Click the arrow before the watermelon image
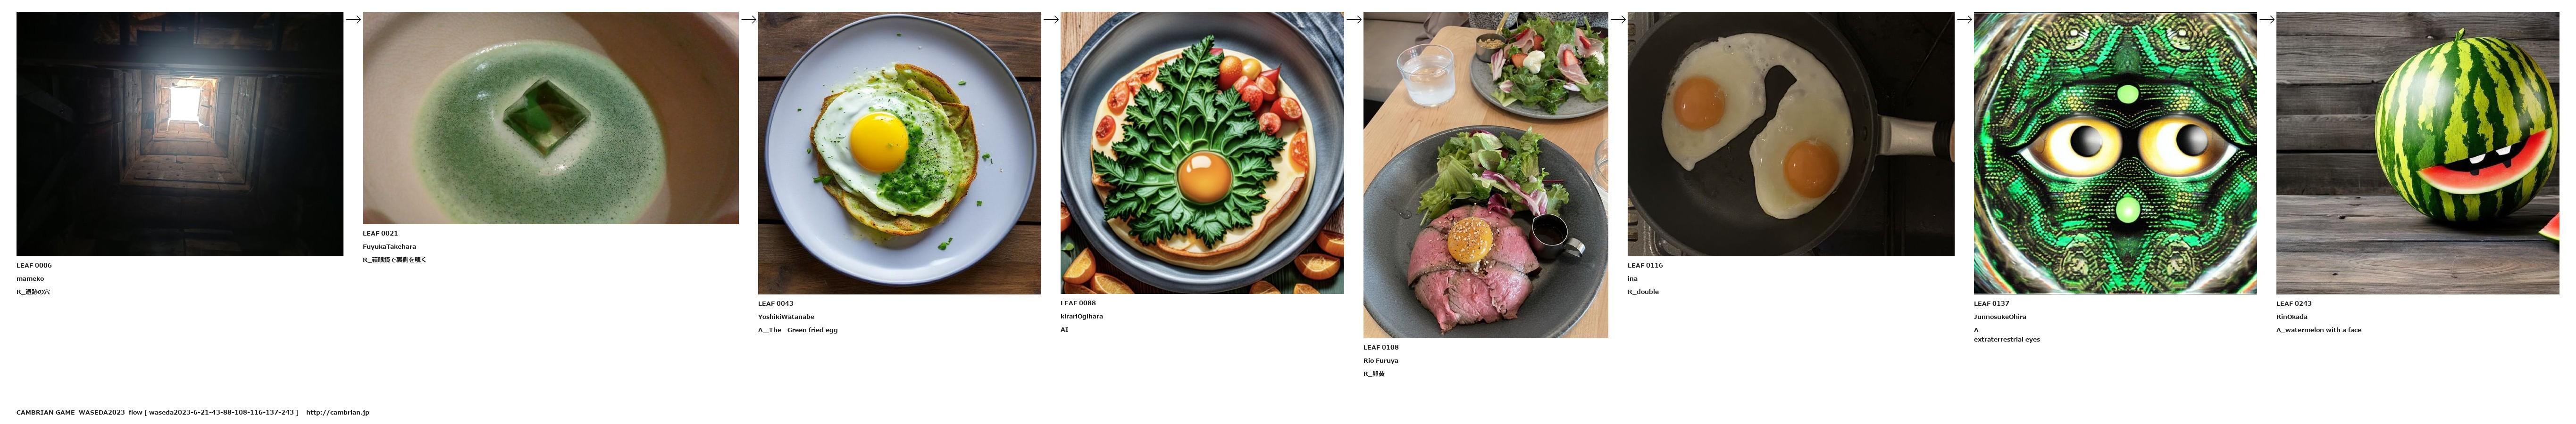The height and width of the screenshot is (424, 2576). pyautogui.click(x=2266, y=19)
